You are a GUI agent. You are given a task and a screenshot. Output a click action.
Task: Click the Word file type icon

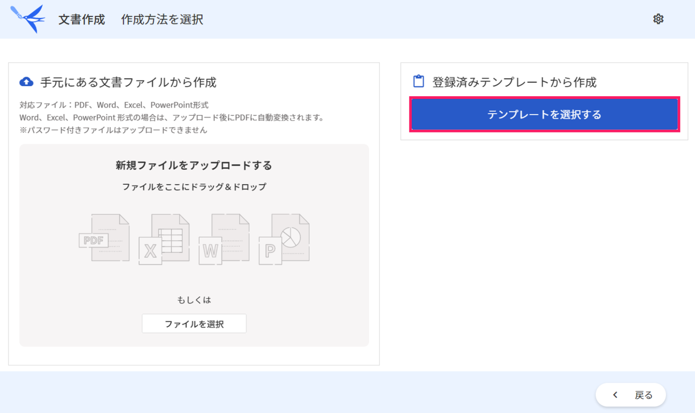[x=224, y=239]
